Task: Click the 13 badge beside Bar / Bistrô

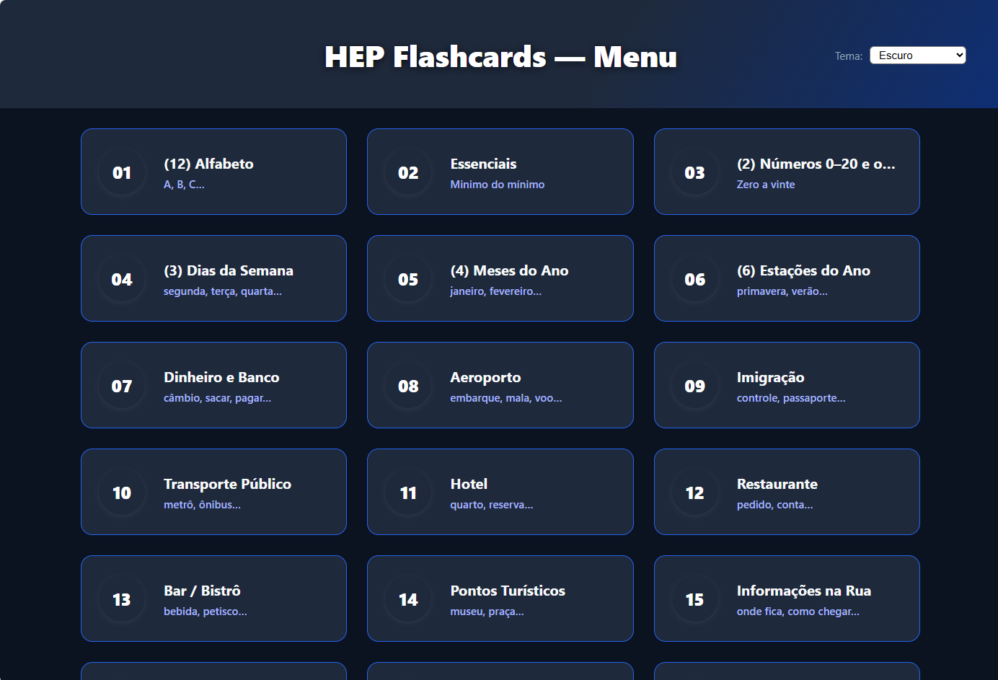Action: coord(122,599)
